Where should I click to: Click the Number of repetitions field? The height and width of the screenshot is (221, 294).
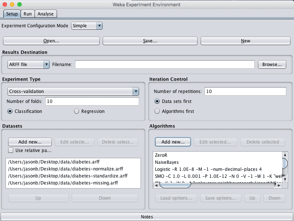[x=245, y=91]
